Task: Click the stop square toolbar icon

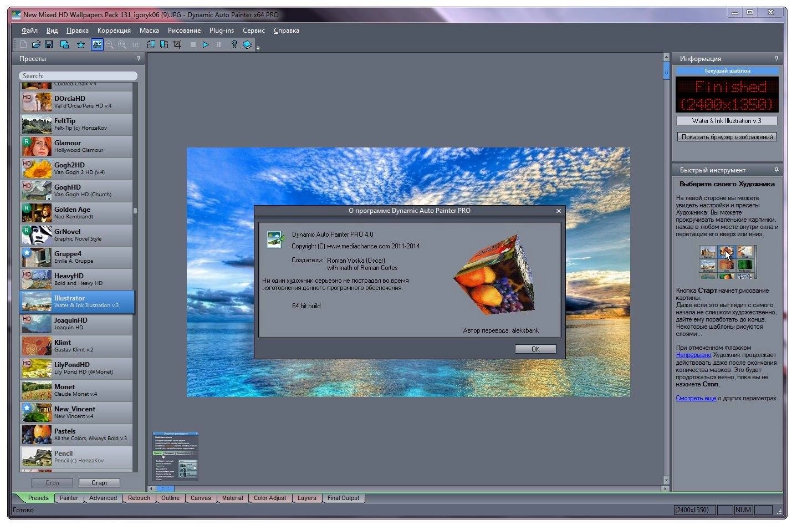Action: point(193,45)
